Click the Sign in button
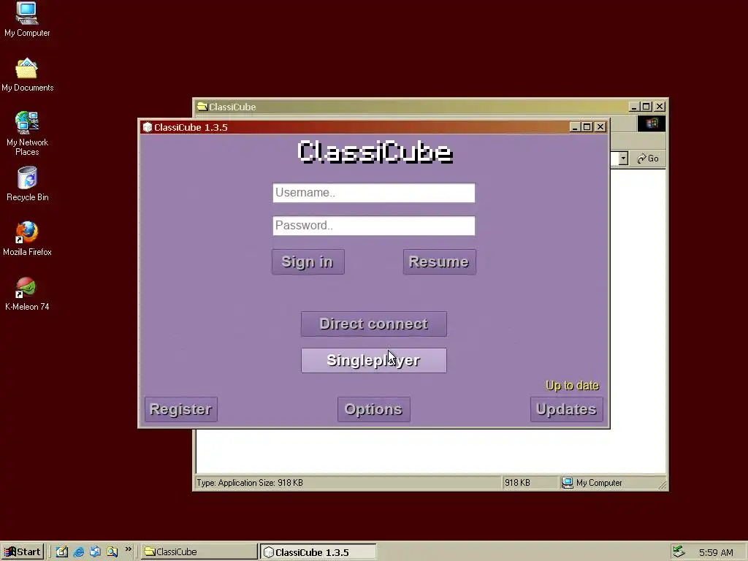This screenshot has height=561, width=748. [308, 262]
